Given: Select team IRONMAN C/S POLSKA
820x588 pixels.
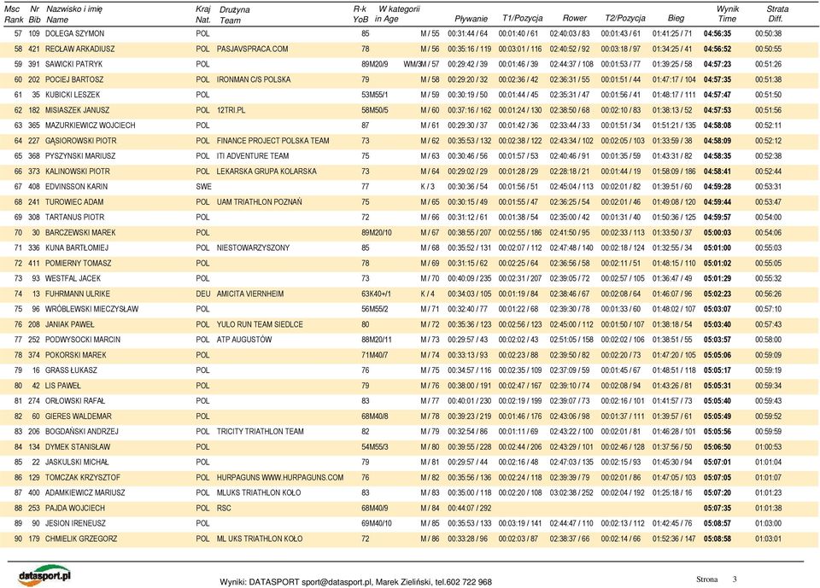Looking at the screenshot, I should click(x=254, y=79).
